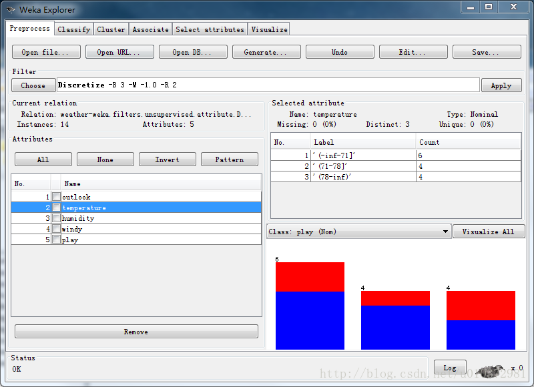The image size is (534, 387).
Task: Select all attributes with All button
Action: coord(43,159)
